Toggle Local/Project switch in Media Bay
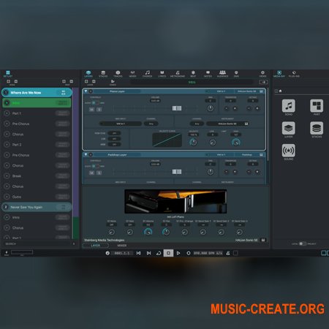The image size is (329, 329). [x=303, y=243]
